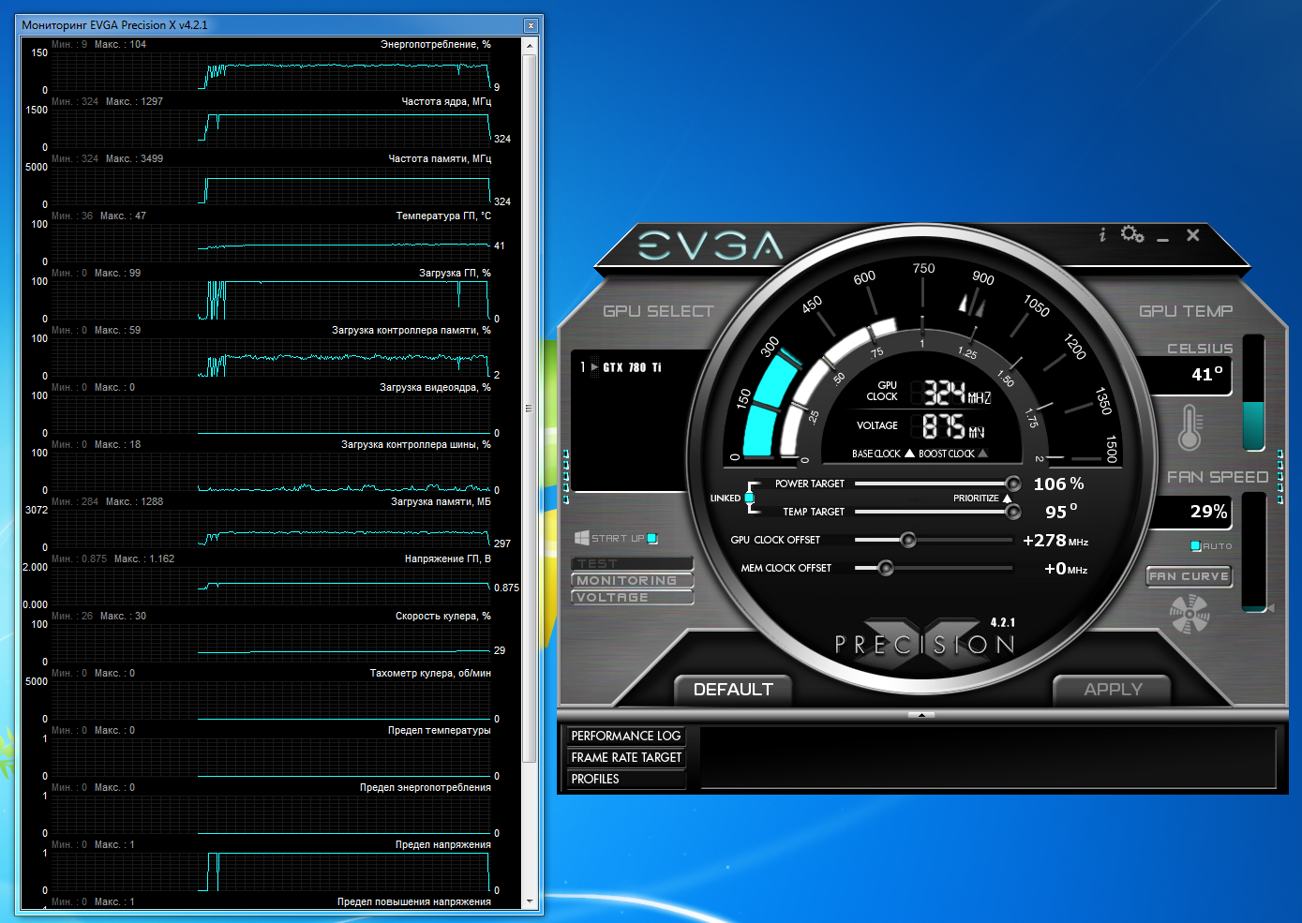Switch to the Performance Log tab

626,736
